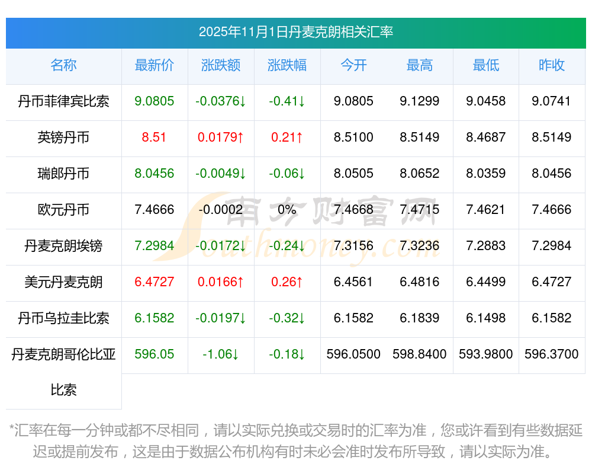This screenshot has width=592, height=470.
Task: Select the row name 瑞郎丹币
Action: click(x=63, y=174)
